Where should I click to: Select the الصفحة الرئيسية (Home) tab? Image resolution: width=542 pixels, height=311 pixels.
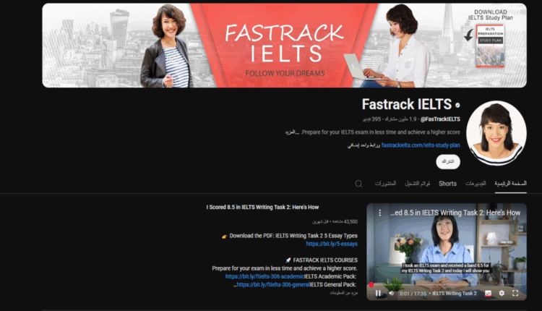510,184
